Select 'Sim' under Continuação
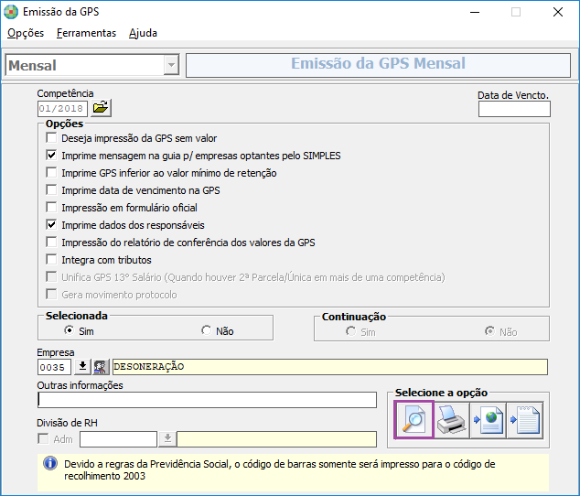The width and height of the screenshot is (580, 496). [350, 331]
